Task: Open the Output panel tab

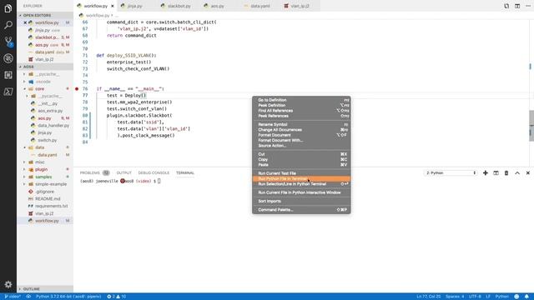Action: coord(124,172)
